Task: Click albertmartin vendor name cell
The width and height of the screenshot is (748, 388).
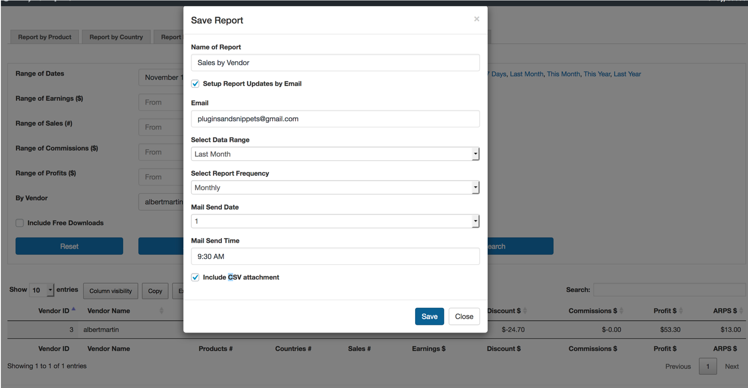Action: click(x=101, y=330)
